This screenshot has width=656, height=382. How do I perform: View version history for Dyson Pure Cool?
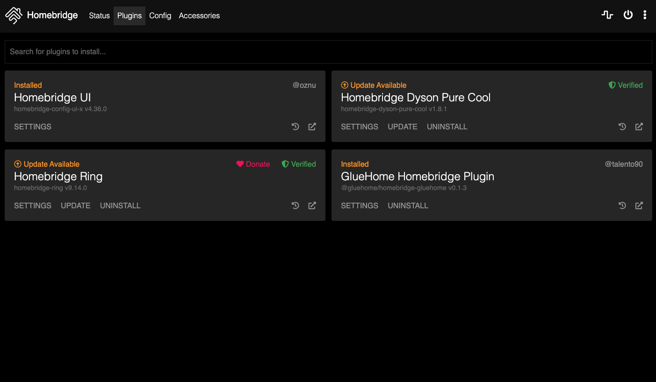[x=622, y=127]
